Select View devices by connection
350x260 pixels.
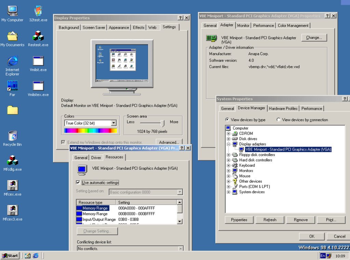point(279,120)
